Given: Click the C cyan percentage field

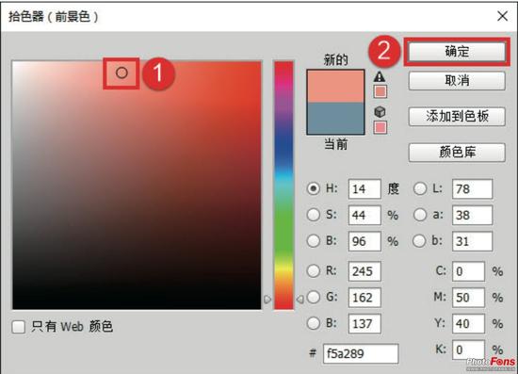Looking at the screenshot, I should (468, 271).
